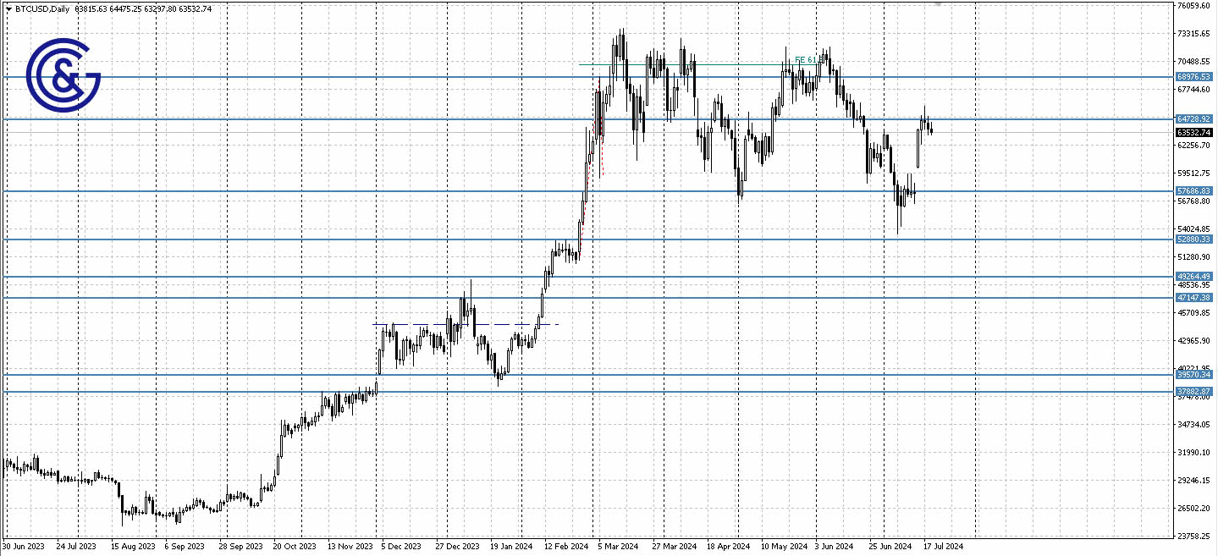Click the 52880.33 price level tag
The image size is (1218, 556).
tap(1195, 239)
